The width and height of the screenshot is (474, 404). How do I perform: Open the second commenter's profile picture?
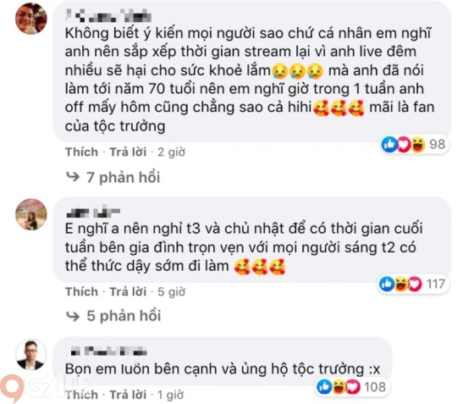point(31,214)
